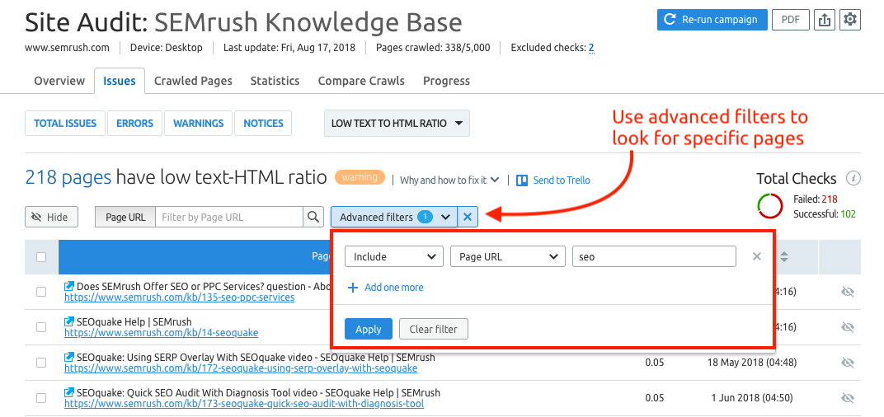Screen dimensions: 884x417
Task: Click external link icon for SERP Overlay row
Action: [69, 358]
